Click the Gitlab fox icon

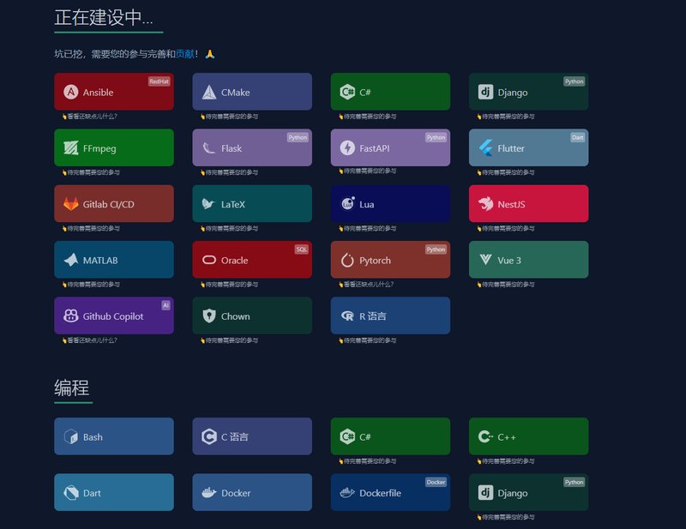pos(71,204)
